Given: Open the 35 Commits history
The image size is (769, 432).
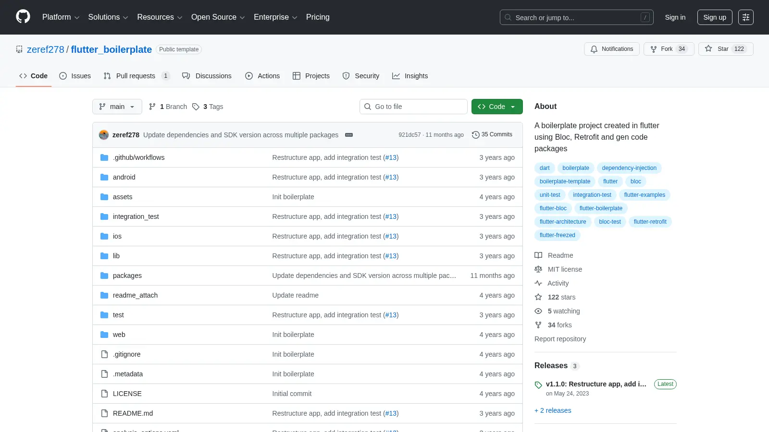Looking at the screenshot, I should tap(492, 135).
